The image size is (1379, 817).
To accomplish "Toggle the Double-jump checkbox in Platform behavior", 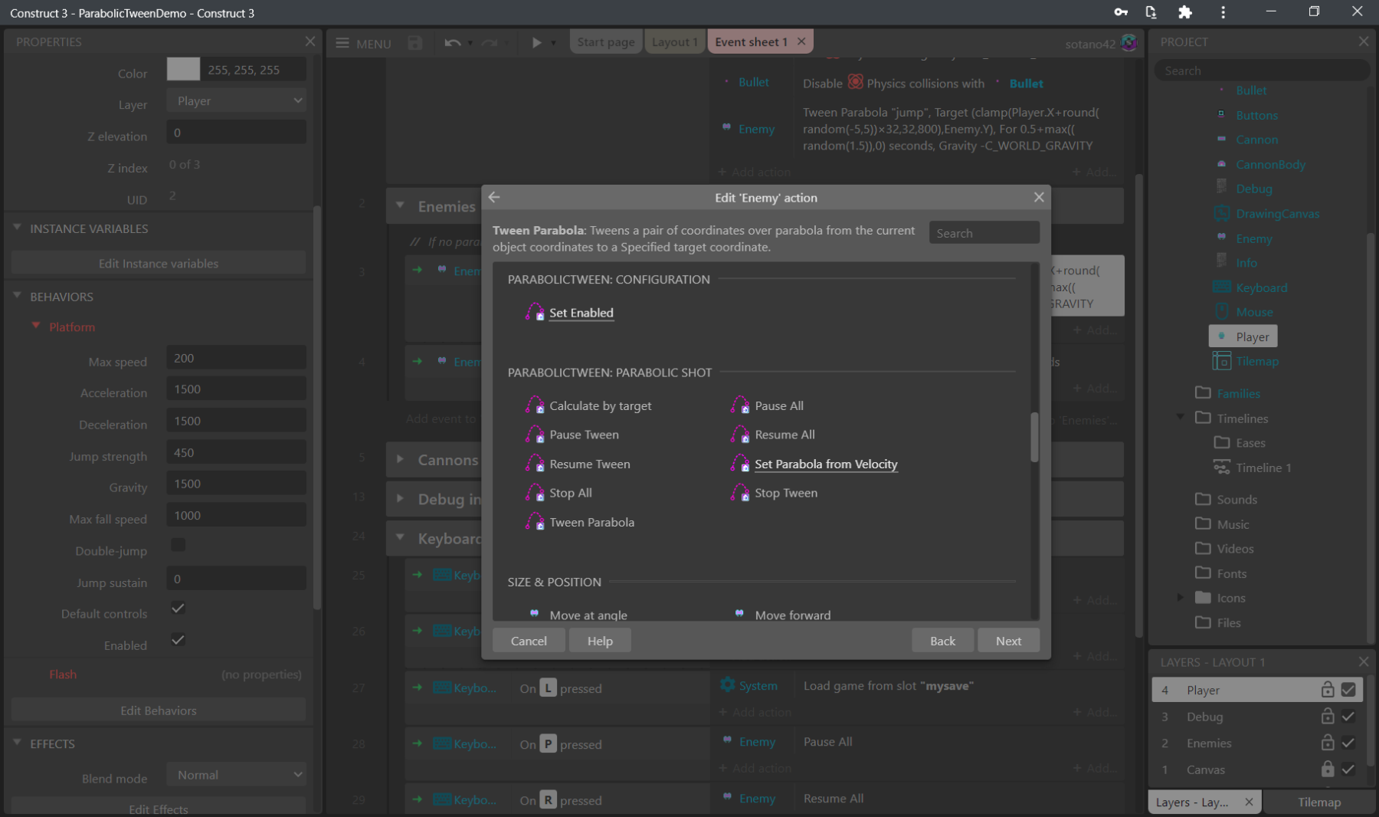I will point(177,544).
